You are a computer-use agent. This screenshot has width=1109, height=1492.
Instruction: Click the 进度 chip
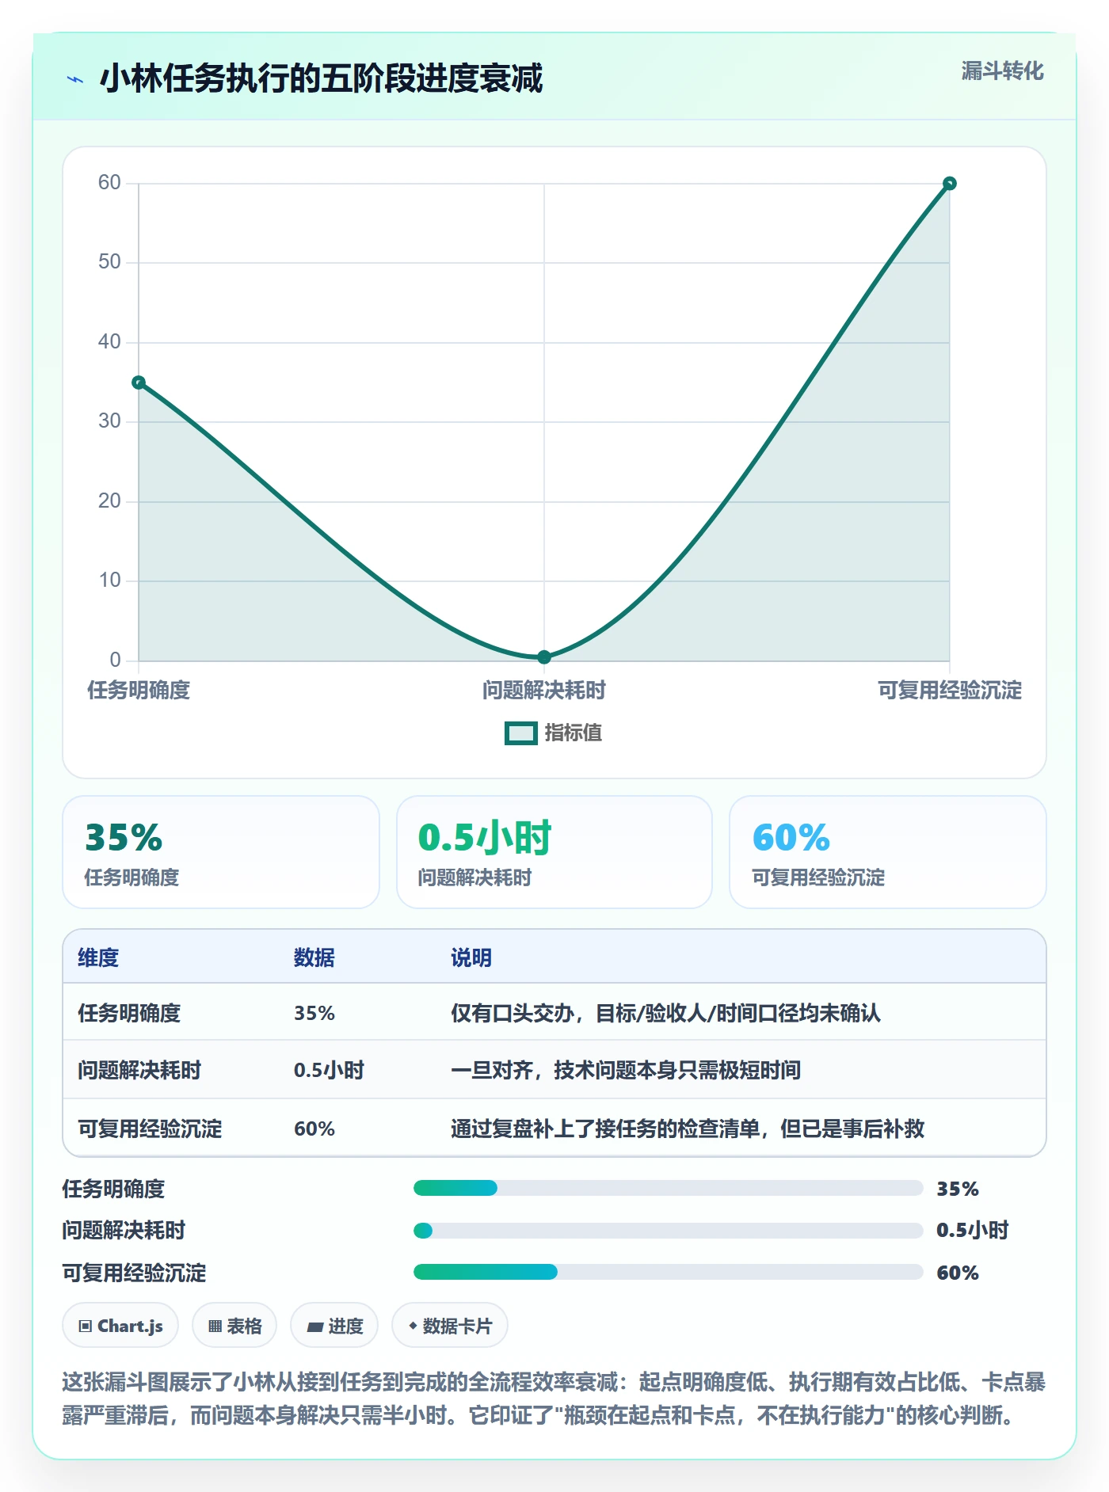[x=334, y=1326]
